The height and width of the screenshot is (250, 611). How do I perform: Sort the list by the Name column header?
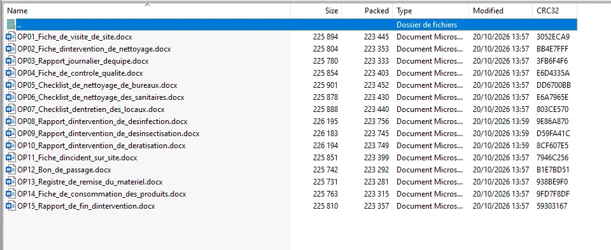(147, 11)
